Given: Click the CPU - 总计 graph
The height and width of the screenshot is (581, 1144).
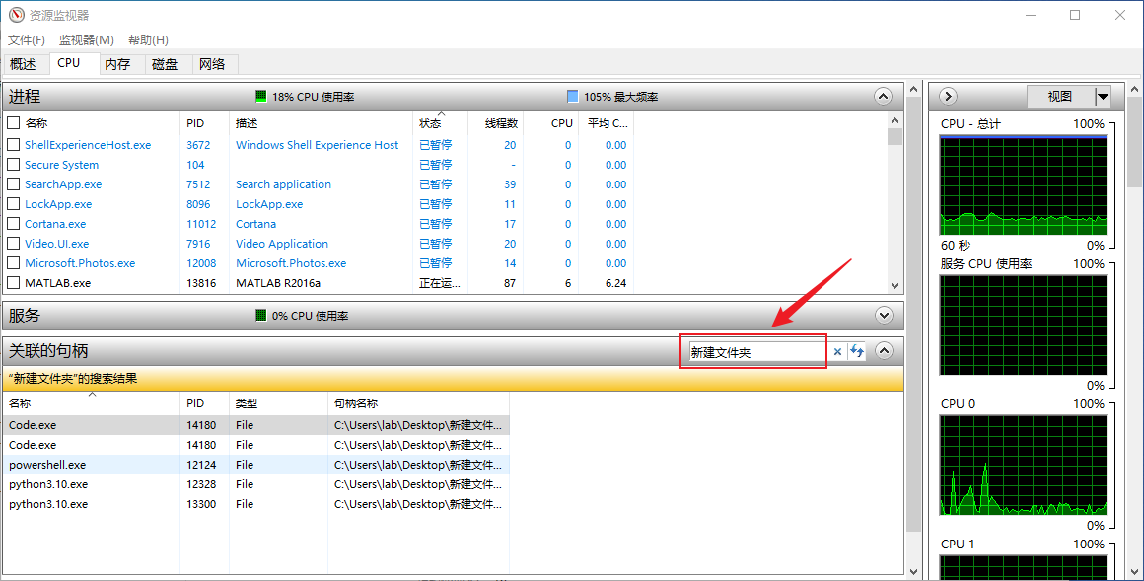Looking at the screenshot, I should coord(1023,185).
